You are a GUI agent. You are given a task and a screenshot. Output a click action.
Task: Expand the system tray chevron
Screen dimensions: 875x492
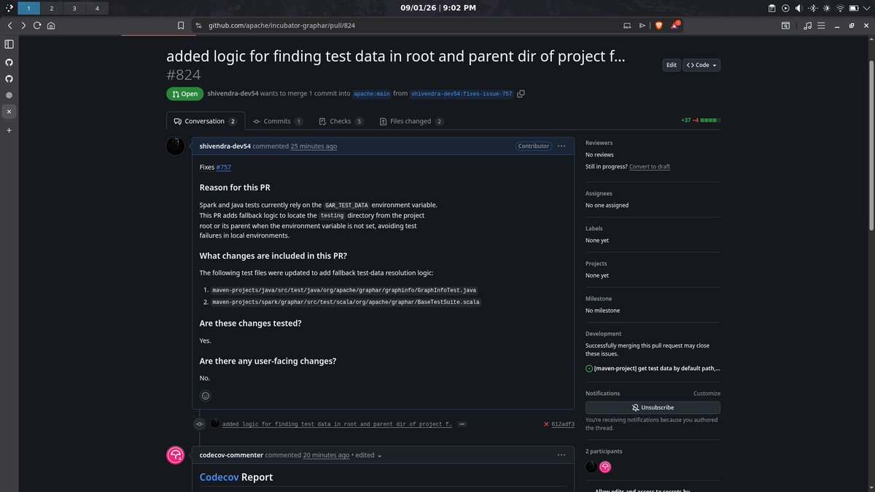tap(866, 8)
